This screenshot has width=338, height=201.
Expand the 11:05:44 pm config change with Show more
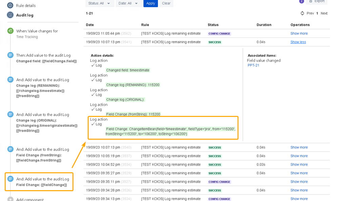pos(299,33)
